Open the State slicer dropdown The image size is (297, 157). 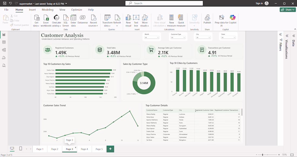228,37
